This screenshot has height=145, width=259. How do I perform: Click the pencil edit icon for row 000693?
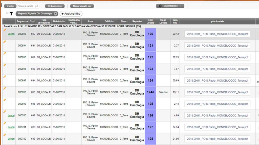5,30
